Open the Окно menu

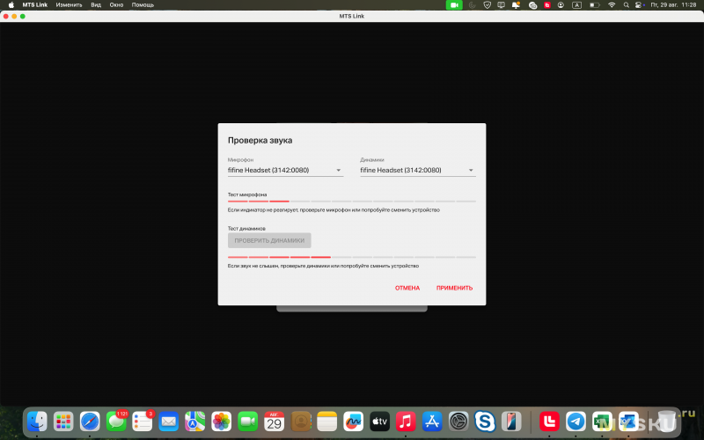point(116,5)
